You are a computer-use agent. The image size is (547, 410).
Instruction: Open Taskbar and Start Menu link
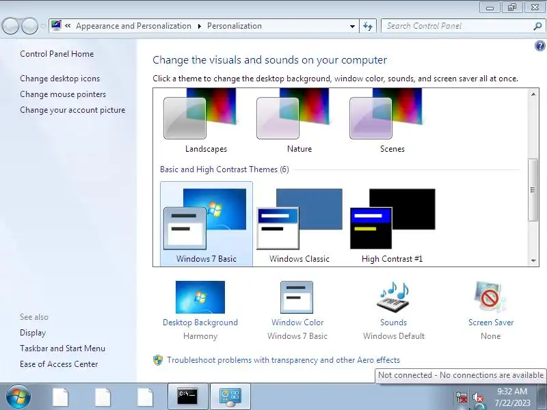pyautogui.click(x=62, y=348)
